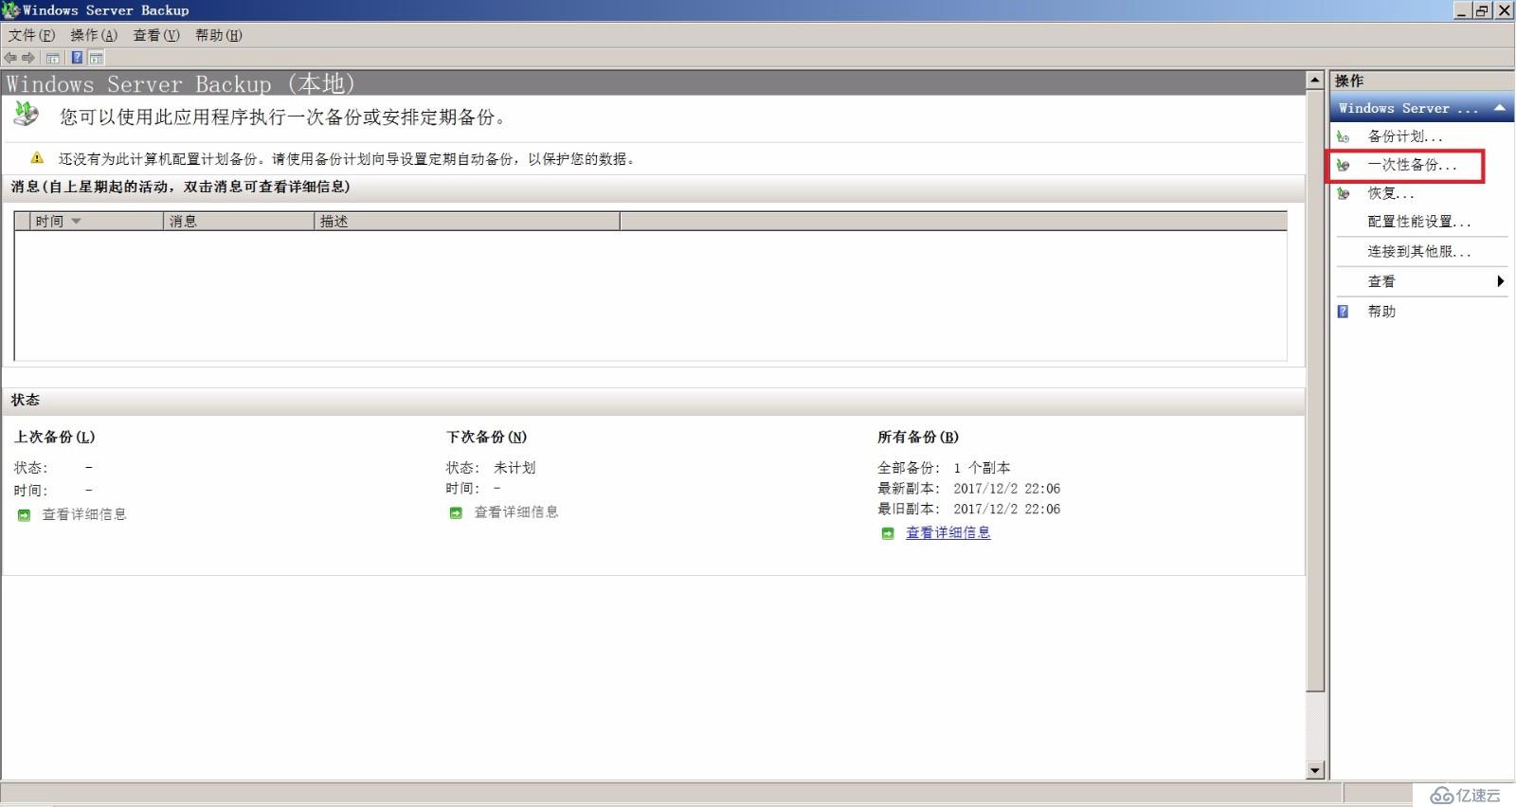The image size is (1516, 807).
Task: Restore down the Windows Server Backup window
Action: pos(1483,10)
